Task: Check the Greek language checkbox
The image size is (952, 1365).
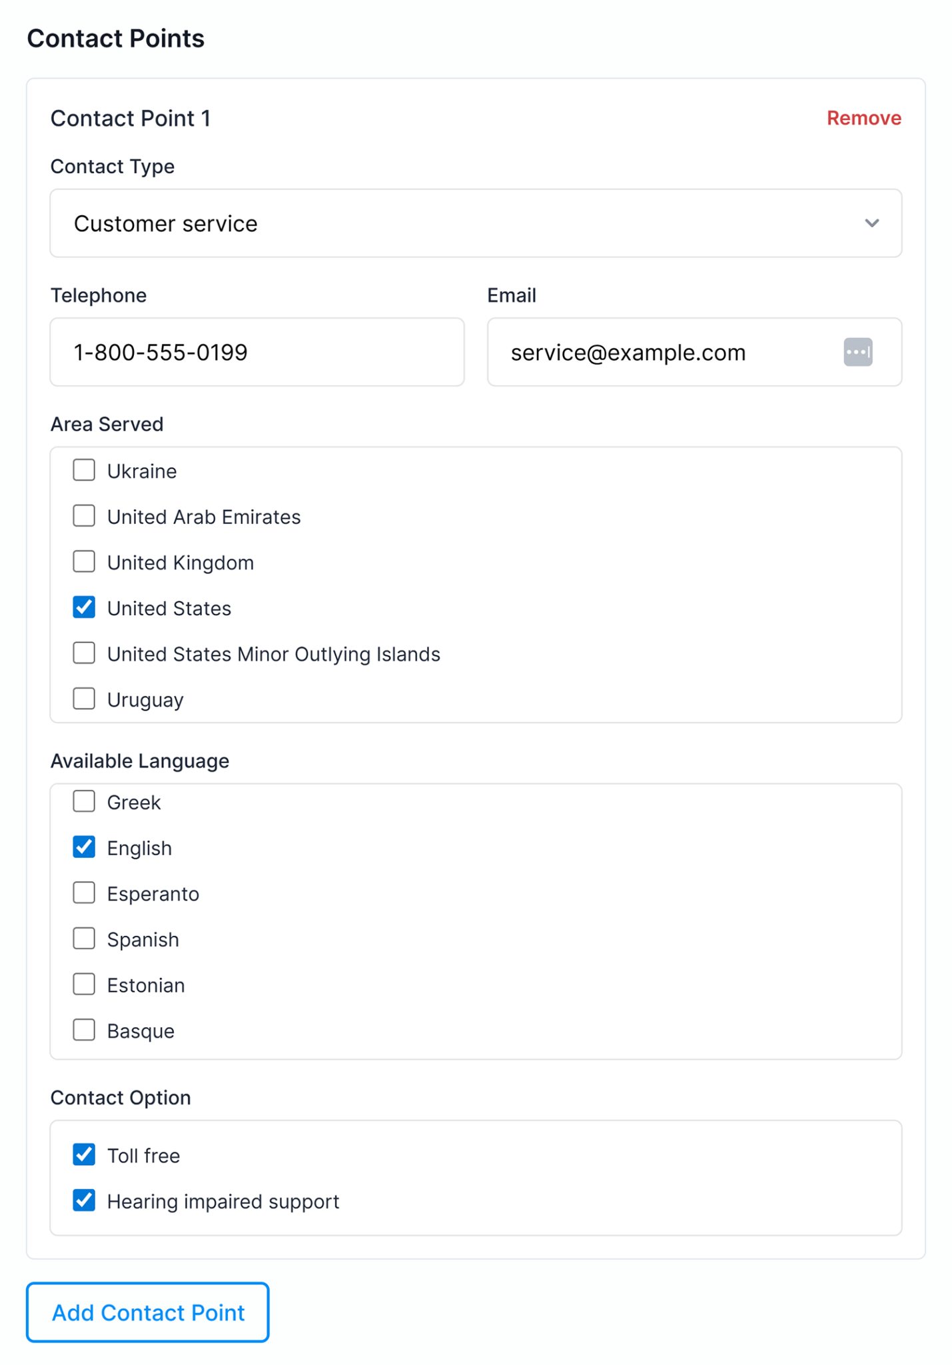Action: 84,802
